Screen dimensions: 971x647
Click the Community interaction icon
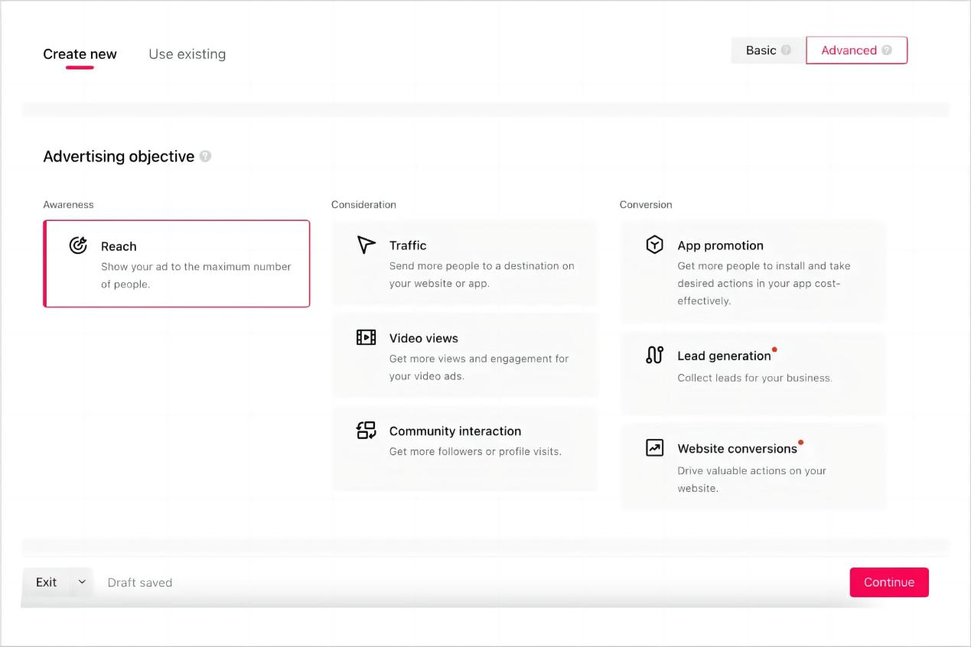click(x=367, y=431)
